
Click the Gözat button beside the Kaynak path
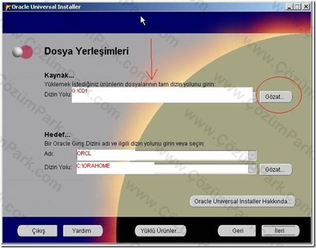click(x=276, y=97)
